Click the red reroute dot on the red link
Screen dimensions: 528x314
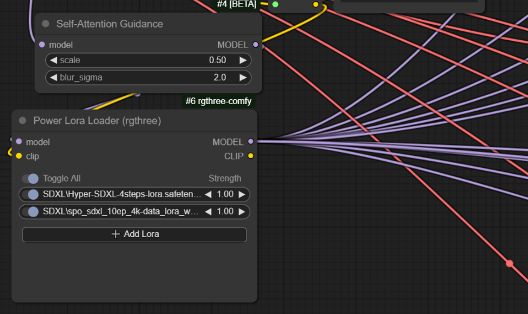pyautogui.click(x=509, y=263)
